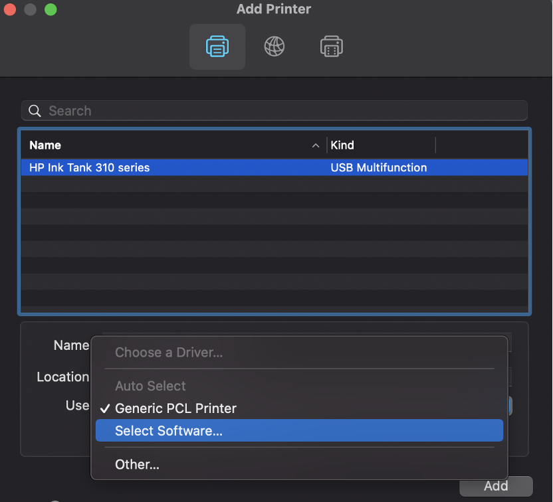Screen dimensions: 553x502
Task: Pick Other… in the driver menu
Action: (x=138, y=465)
